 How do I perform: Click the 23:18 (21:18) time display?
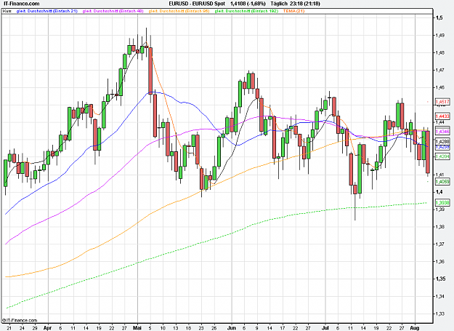point(305,4)
